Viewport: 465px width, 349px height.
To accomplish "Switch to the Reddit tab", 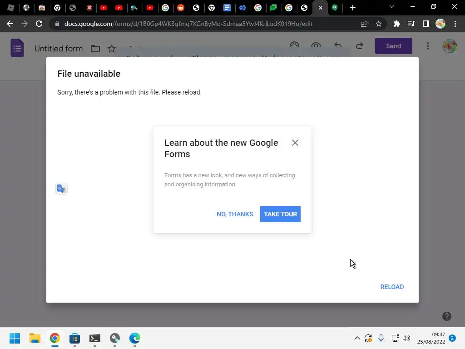I will tap(181, 8).
